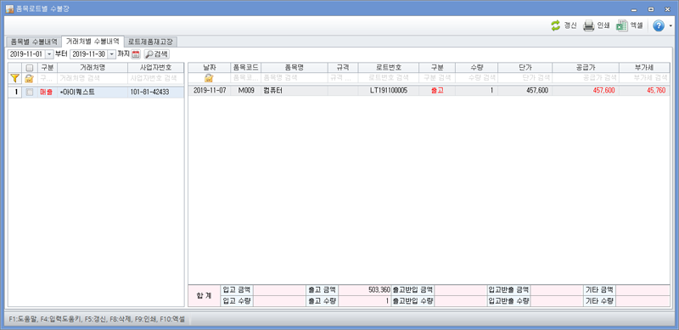Click the app icon in title bar
This screenshot has height=330, width=679.
pyautogui.click(x=9, y=8)
